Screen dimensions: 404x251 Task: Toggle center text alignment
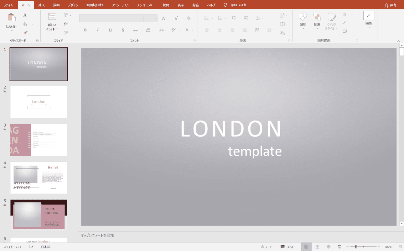coord(220,30)
